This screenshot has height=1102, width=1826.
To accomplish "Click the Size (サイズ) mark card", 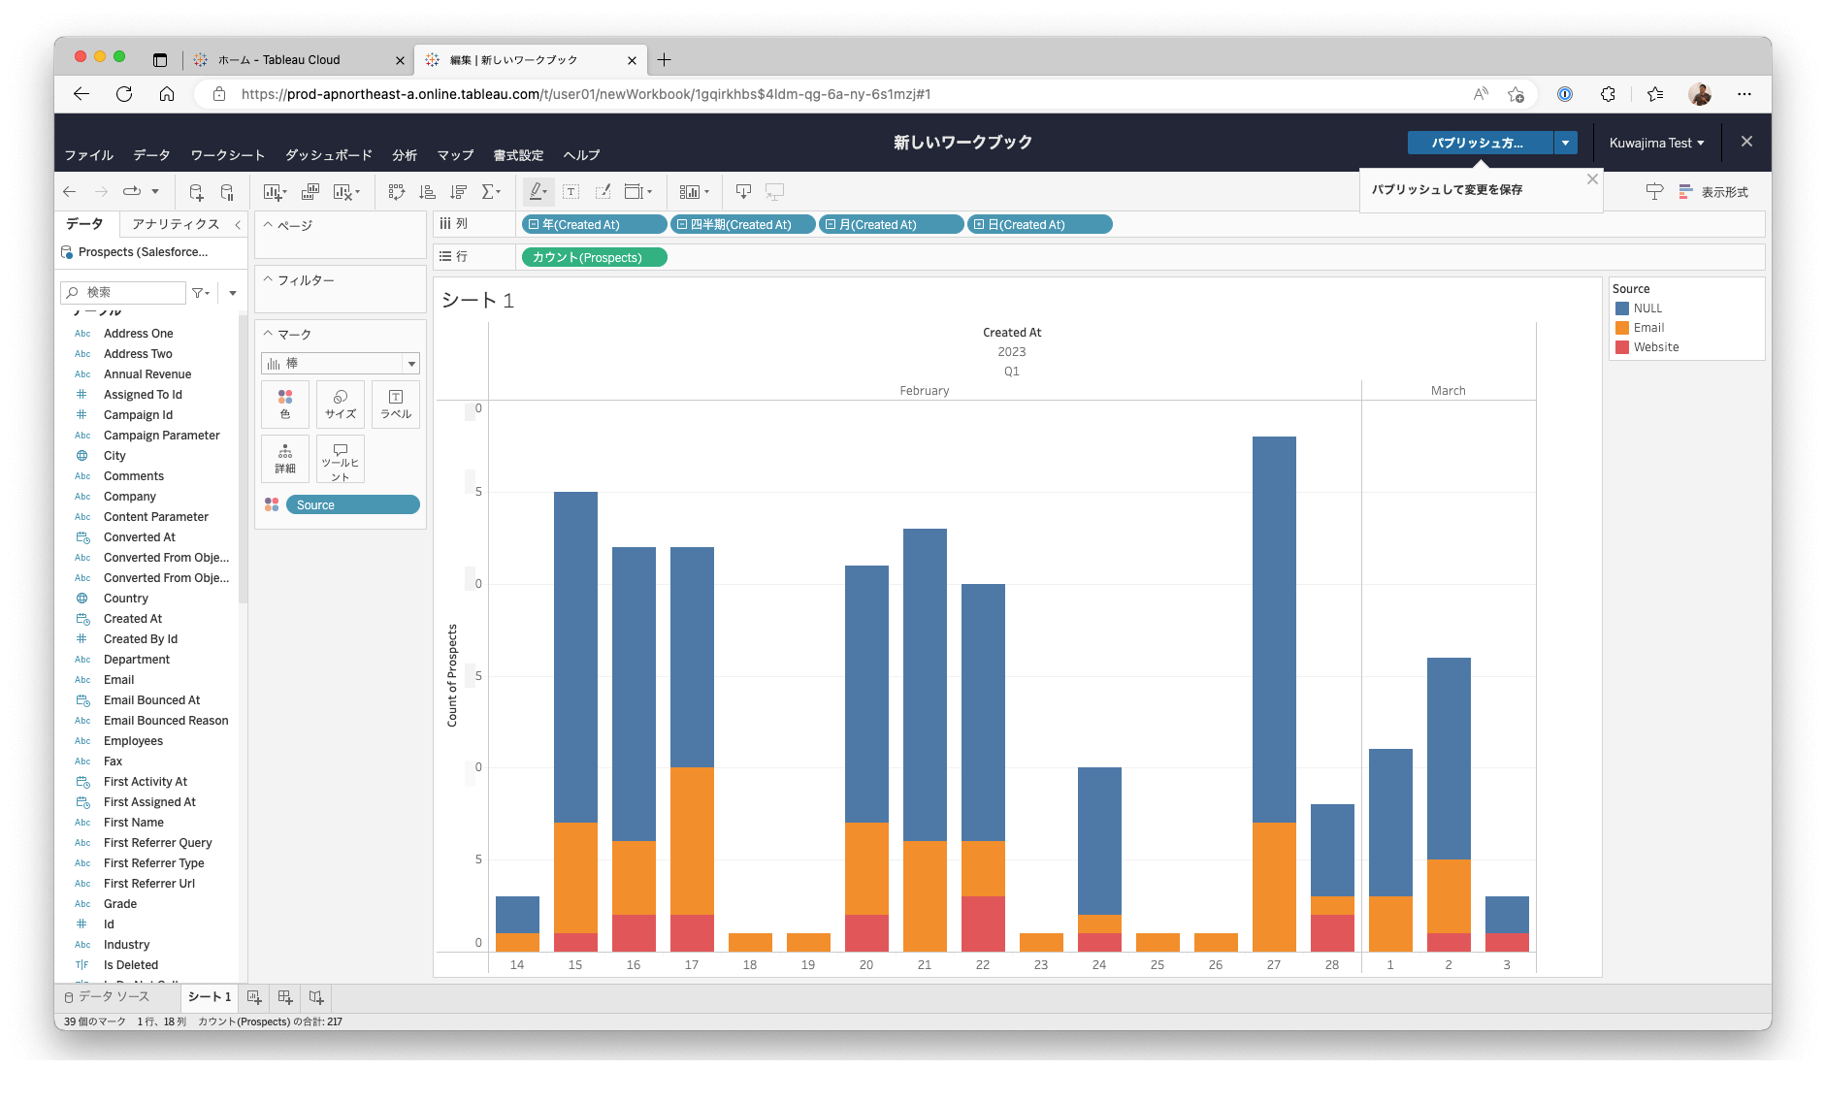I will 341,405.
